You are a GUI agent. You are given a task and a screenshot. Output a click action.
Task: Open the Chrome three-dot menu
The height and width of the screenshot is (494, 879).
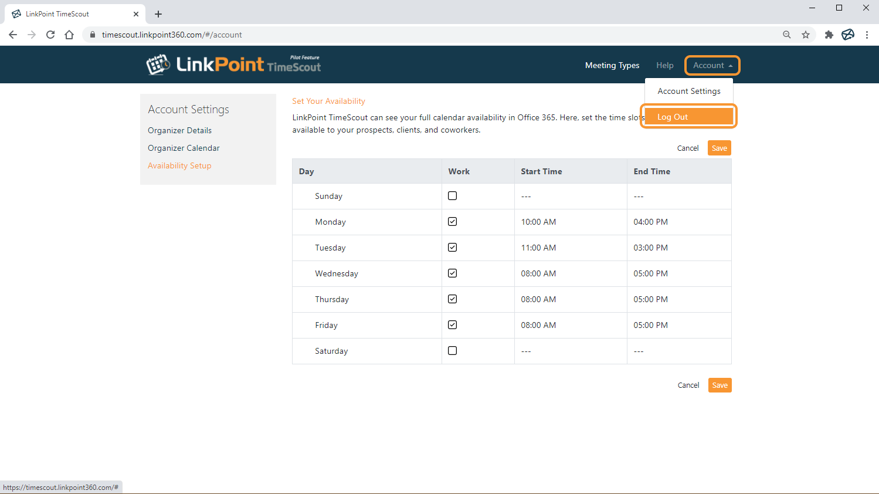pyautogui.click(x=867, y=35)
